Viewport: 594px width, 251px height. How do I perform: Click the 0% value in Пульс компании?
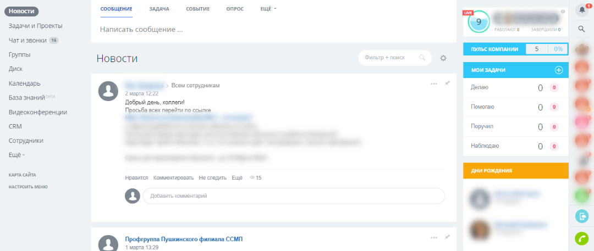[558, 49]
